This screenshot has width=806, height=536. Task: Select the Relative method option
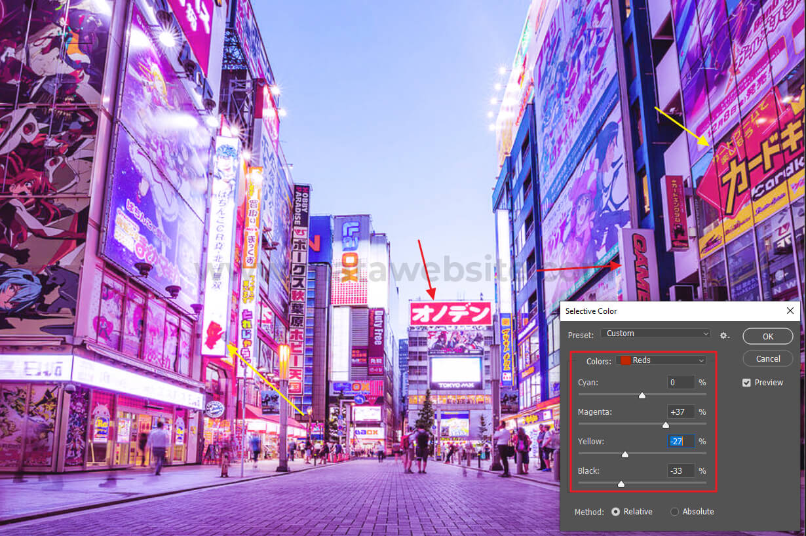[x=615, y=512]
